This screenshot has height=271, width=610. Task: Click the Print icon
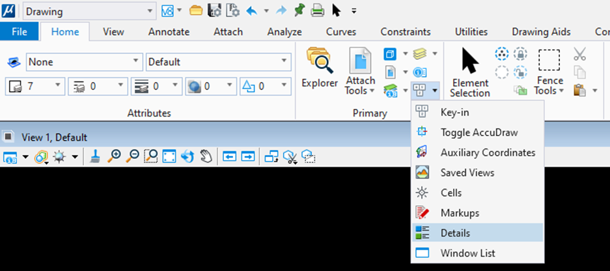point(318,11)
